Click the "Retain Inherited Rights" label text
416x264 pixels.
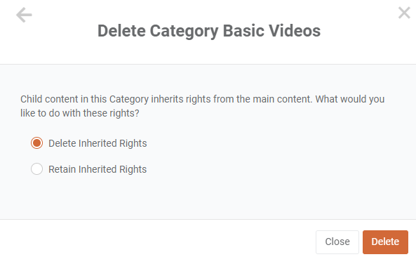click(98, 169)
